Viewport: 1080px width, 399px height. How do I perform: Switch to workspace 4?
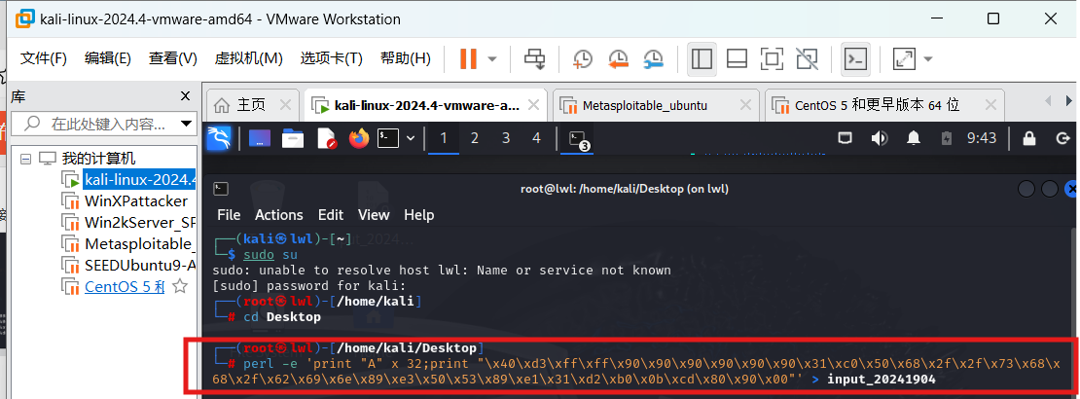click(x=536, y=138)
